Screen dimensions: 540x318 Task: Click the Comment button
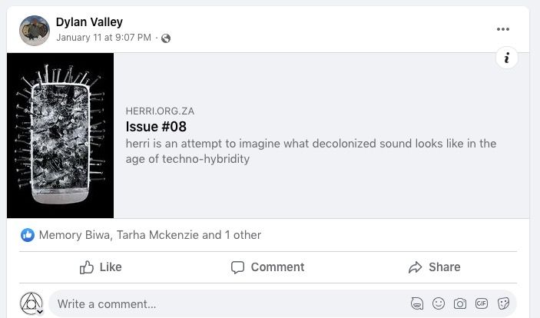click(267, 267)
